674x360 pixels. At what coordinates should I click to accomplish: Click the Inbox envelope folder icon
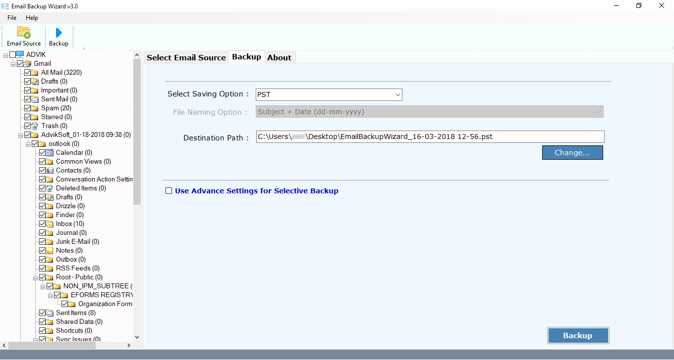pyautogui.click(x=50, y=224)
